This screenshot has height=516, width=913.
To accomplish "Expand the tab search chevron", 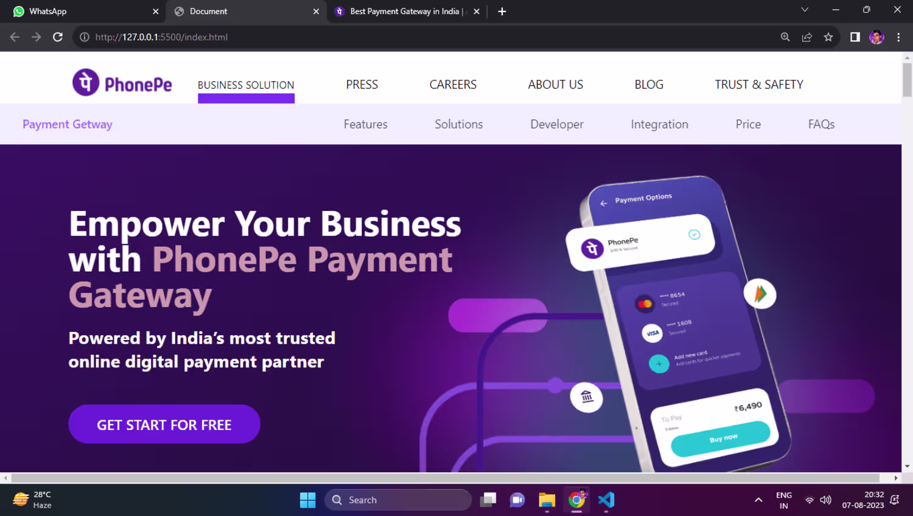I will tap(805, 10).
